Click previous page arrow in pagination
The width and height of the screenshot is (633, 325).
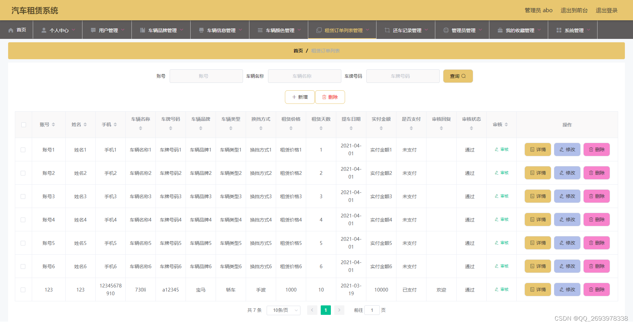coord(312,310)
